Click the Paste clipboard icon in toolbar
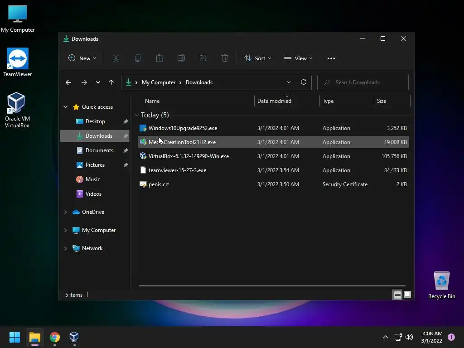 click(x=159, y=58)
